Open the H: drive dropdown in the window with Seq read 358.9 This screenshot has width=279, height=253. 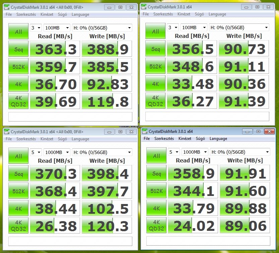240,152
